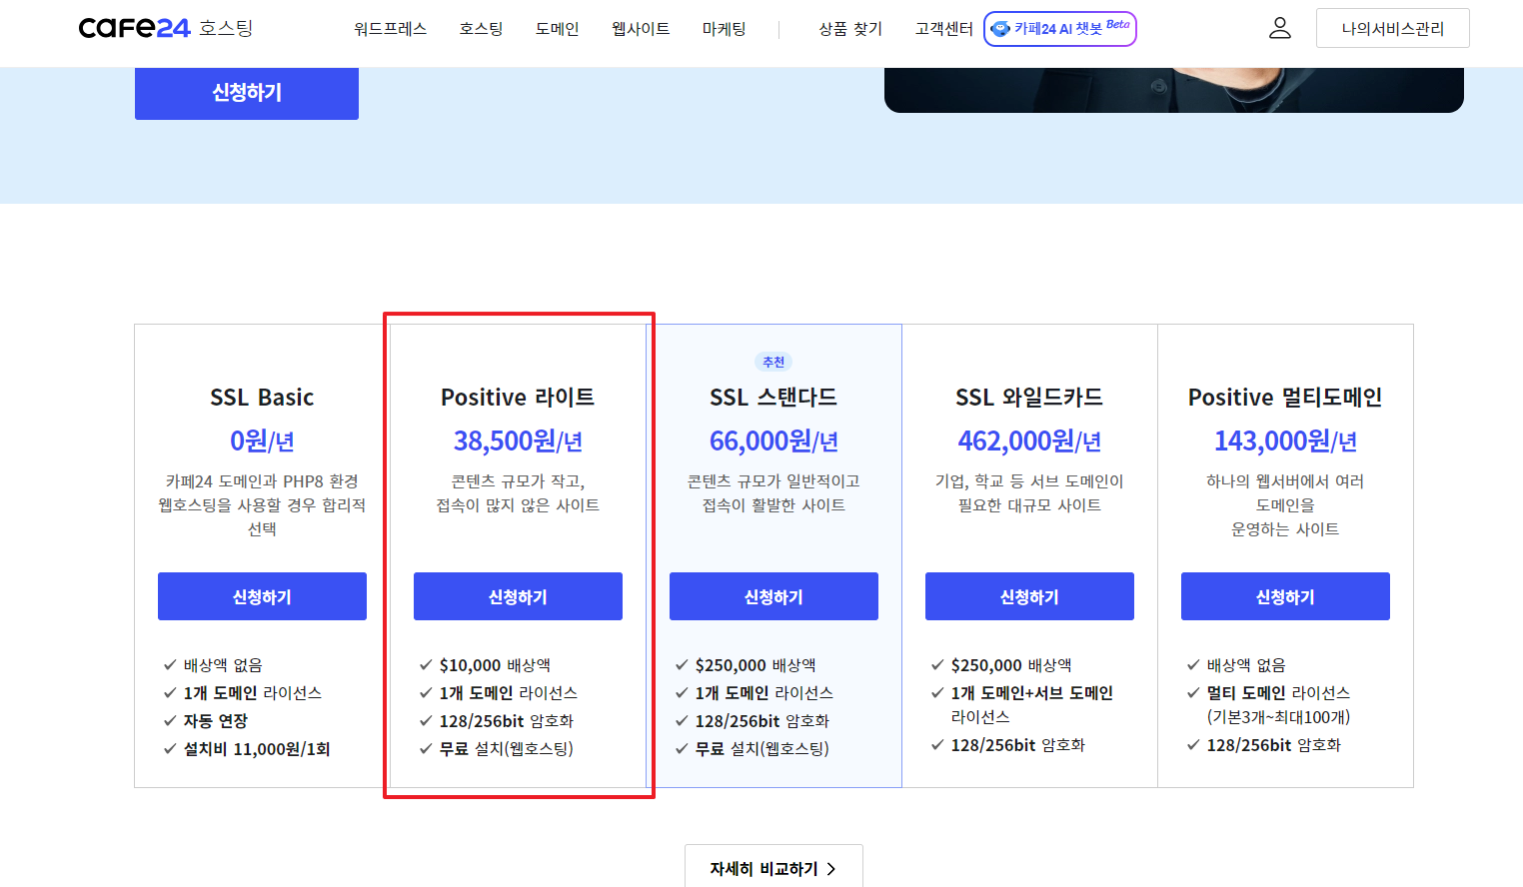Open the 카페24 AI 챗봇 Beta button
The height and width of the screenshot is (887, 1523).
point(1060,29)
